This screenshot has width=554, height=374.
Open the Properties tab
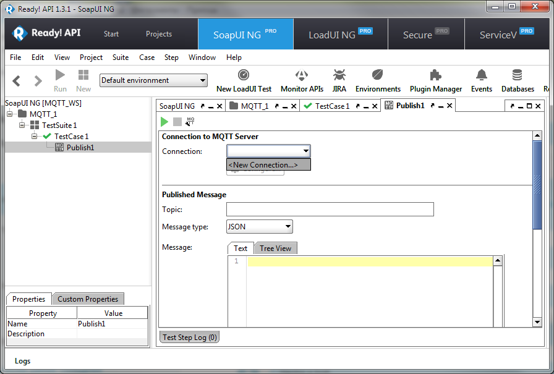coord(28,299)
